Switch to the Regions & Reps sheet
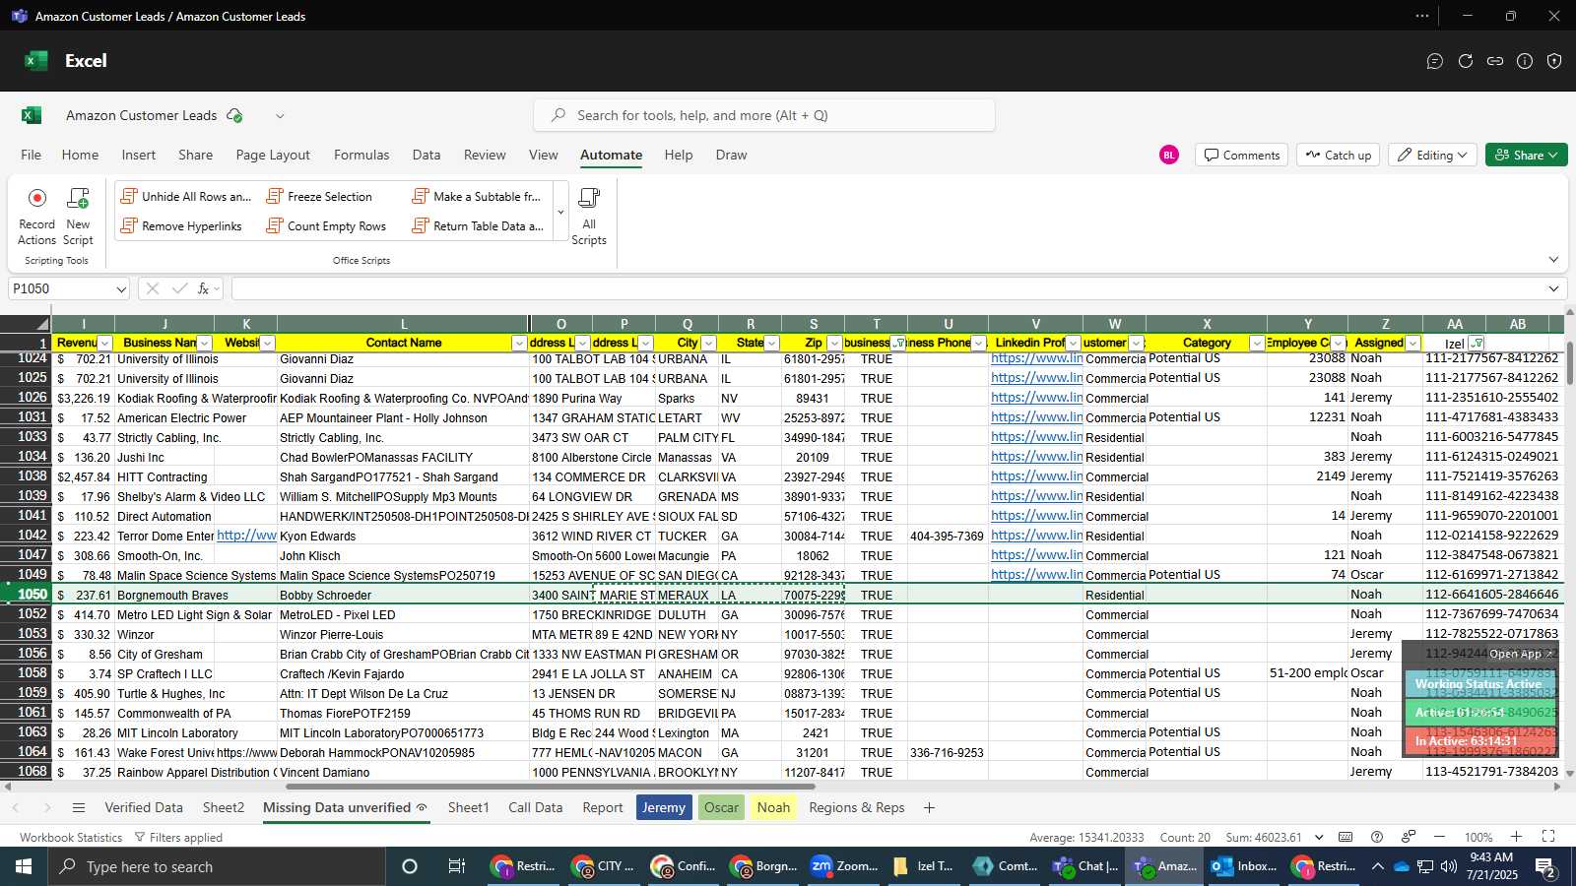1576x886 pixels. 857,808
